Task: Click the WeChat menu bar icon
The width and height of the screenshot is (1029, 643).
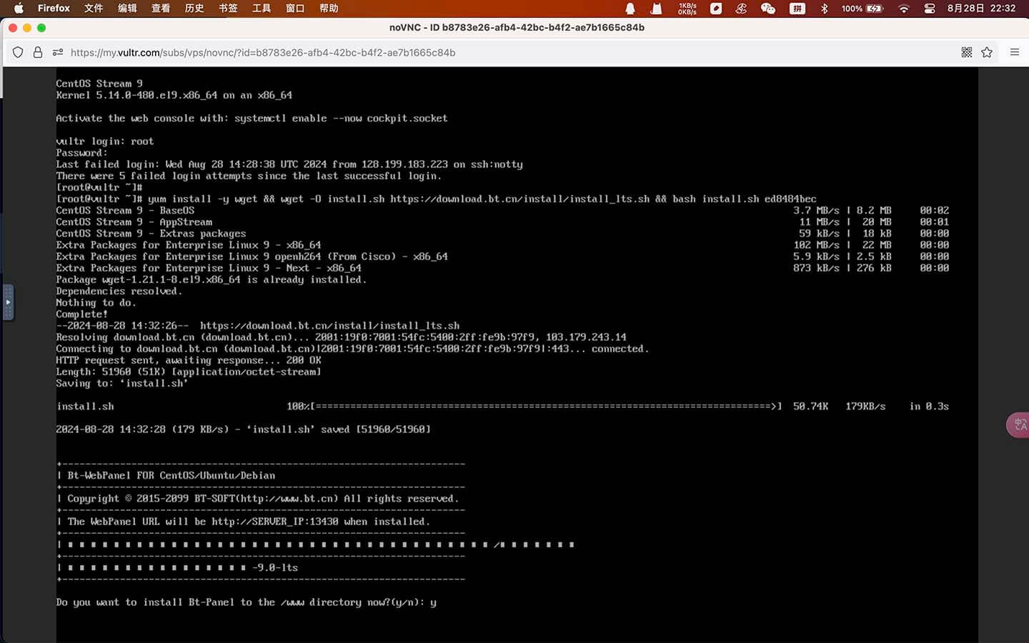Action: click(768, 9)
